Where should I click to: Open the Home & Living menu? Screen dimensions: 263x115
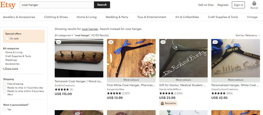[87, 17]
